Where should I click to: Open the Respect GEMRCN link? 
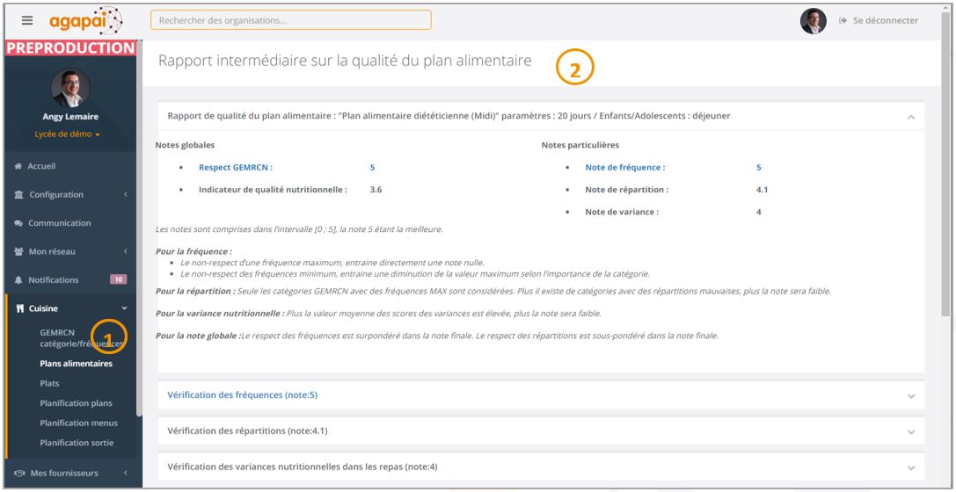click(235, 167)
